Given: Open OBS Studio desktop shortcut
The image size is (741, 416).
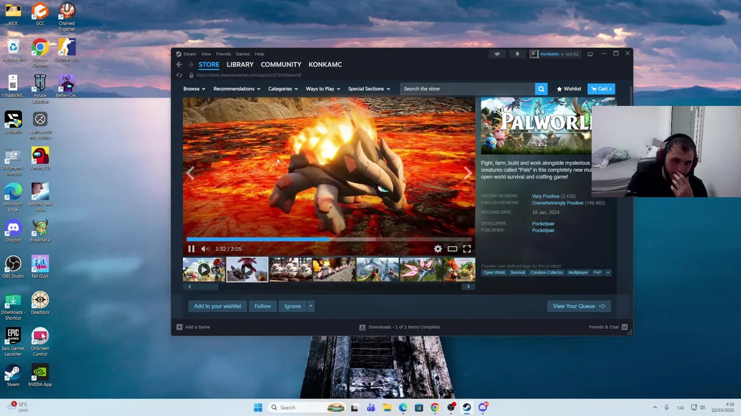Looking at the screenshot, I should pyautogui.click(x=13, y=267).
